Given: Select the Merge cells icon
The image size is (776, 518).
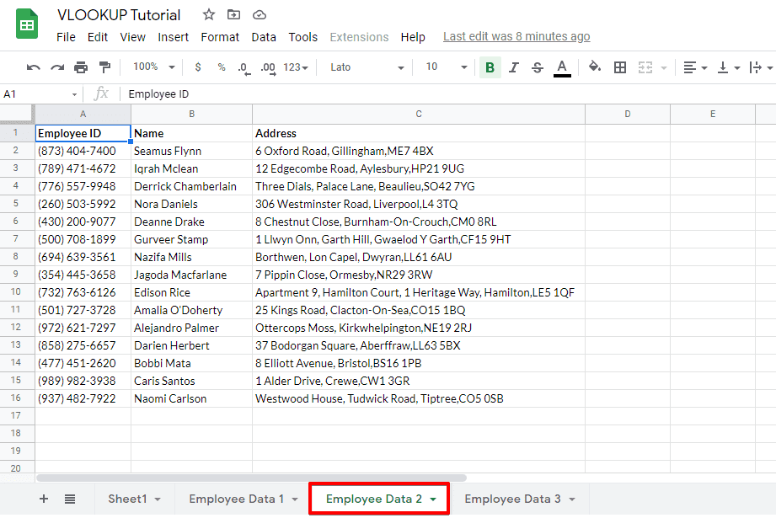Looking at the screenshot, I should pos(644,66).
